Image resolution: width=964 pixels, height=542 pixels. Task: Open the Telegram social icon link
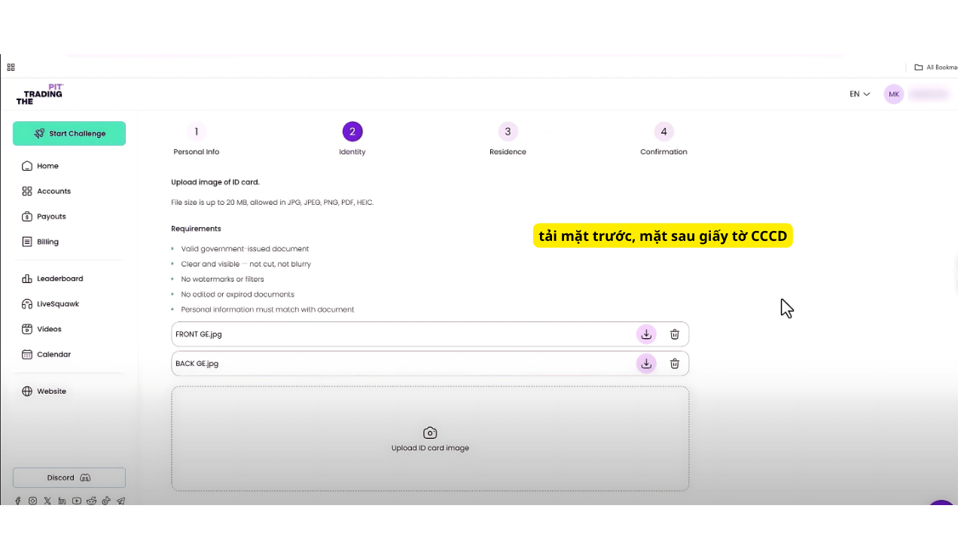coord(120,501)
